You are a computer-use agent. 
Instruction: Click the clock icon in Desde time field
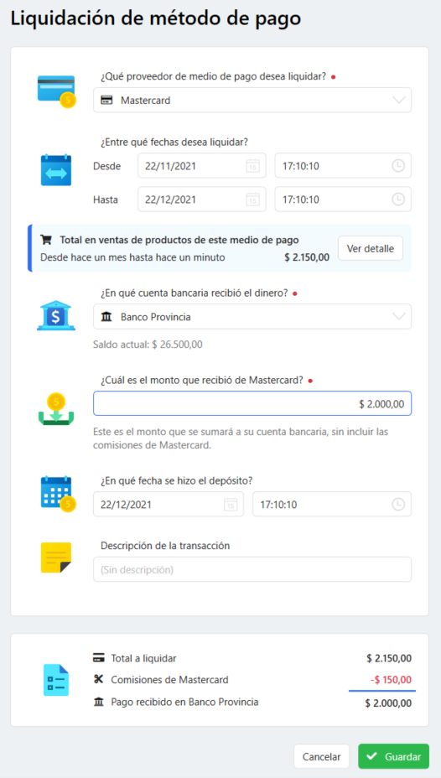398,166
